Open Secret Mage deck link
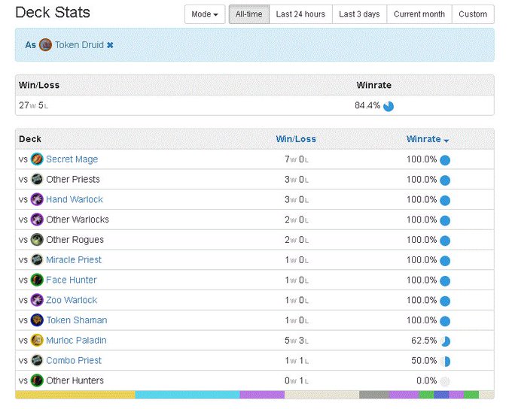Image resolution: width=512 pixels, height=409 pixels. pyautogui.click(x=72, y=159)
